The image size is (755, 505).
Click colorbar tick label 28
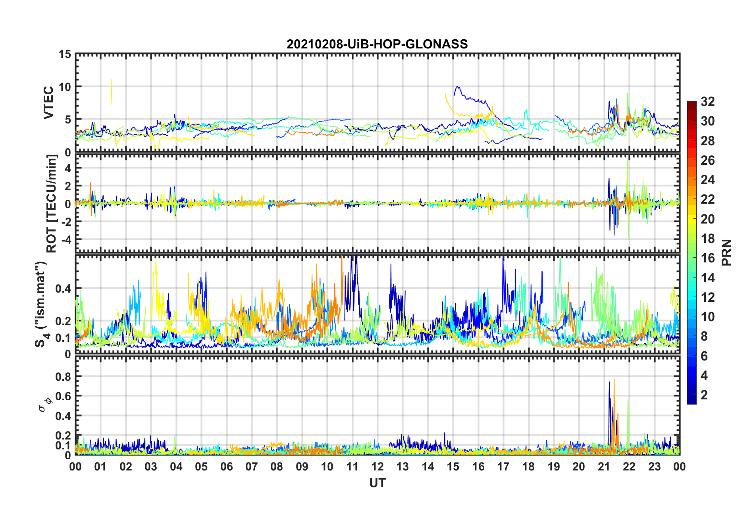click(707, 141)
